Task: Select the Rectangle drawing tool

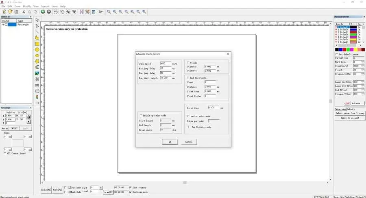Action: pos(37,44)
